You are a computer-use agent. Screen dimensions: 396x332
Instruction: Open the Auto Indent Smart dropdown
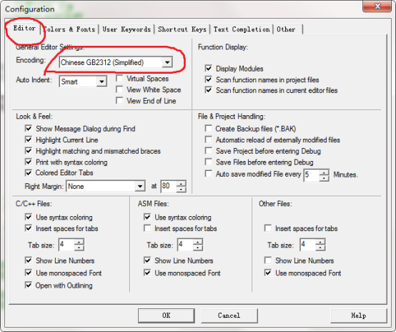[x=102, y=82]
